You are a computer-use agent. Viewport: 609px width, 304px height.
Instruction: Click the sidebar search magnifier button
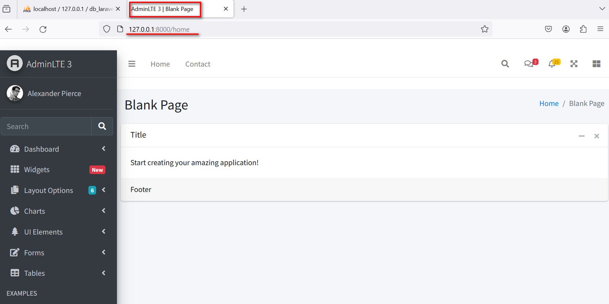(x=102, y=126)
